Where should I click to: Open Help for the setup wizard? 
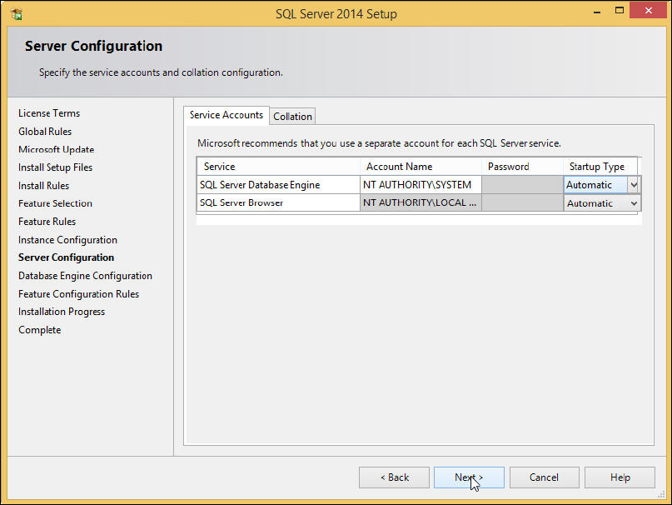(620, 477)
